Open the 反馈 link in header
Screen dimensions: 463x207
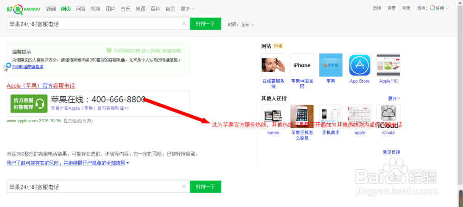[x=377, y=8]
